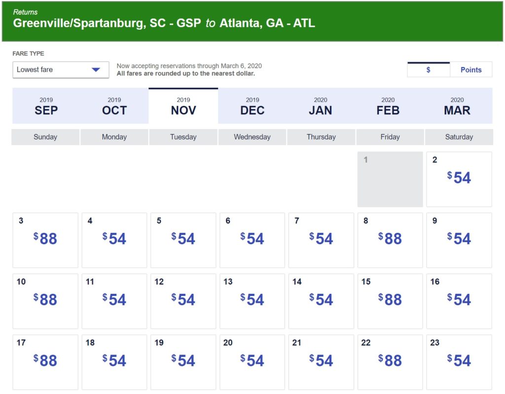
Task: Select the November 5 $54 fare
Action: [183, 240]
